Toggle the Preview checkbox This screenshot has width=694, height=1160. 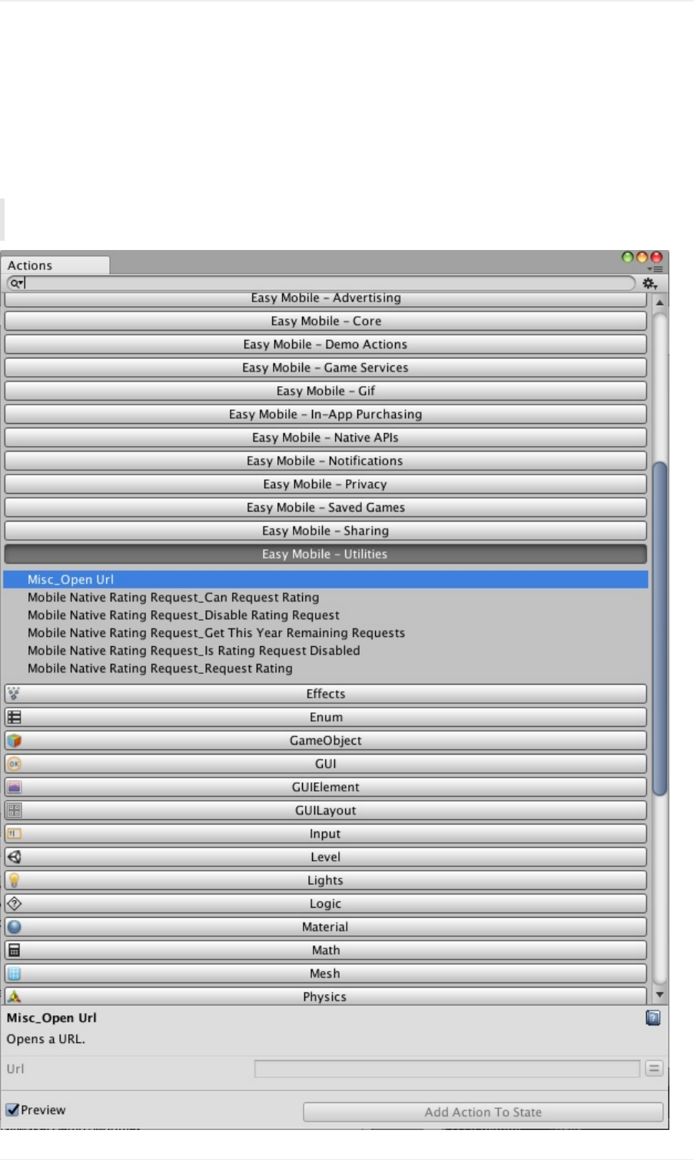coord(12,1110)
